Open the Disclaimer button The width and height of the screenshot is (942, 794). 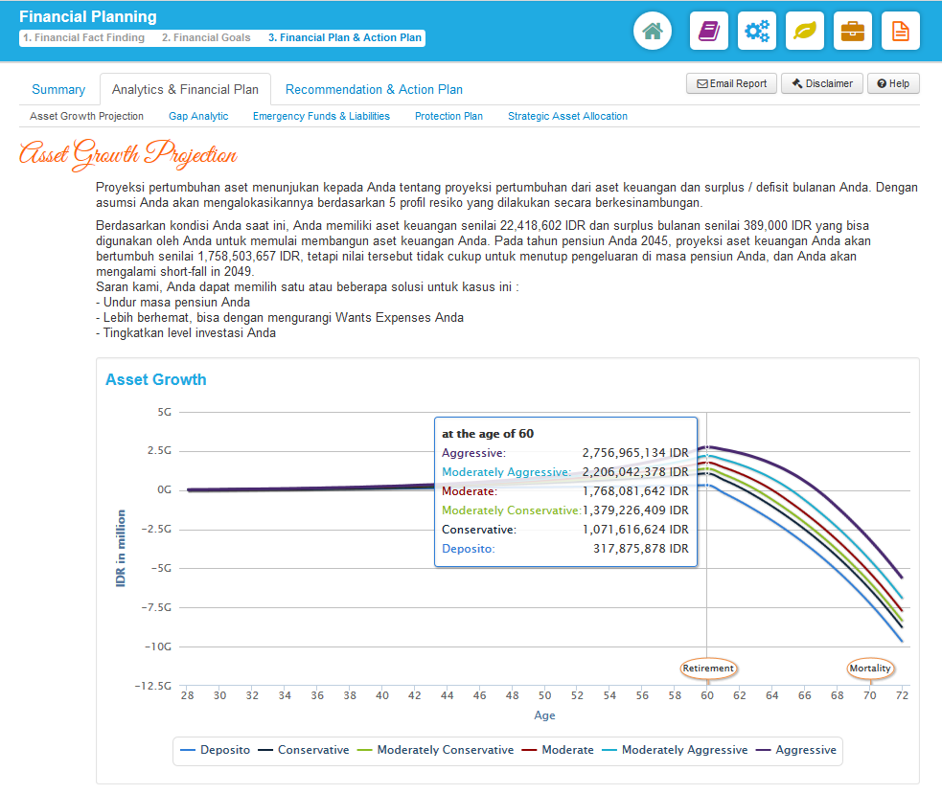click(x=821, y=84)
